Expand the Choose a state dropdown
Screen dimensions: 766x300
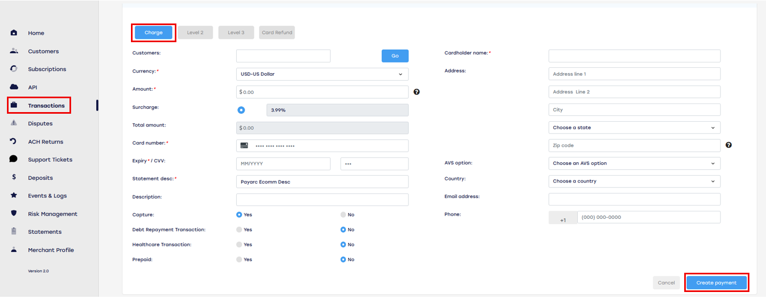tap(635, 128)
